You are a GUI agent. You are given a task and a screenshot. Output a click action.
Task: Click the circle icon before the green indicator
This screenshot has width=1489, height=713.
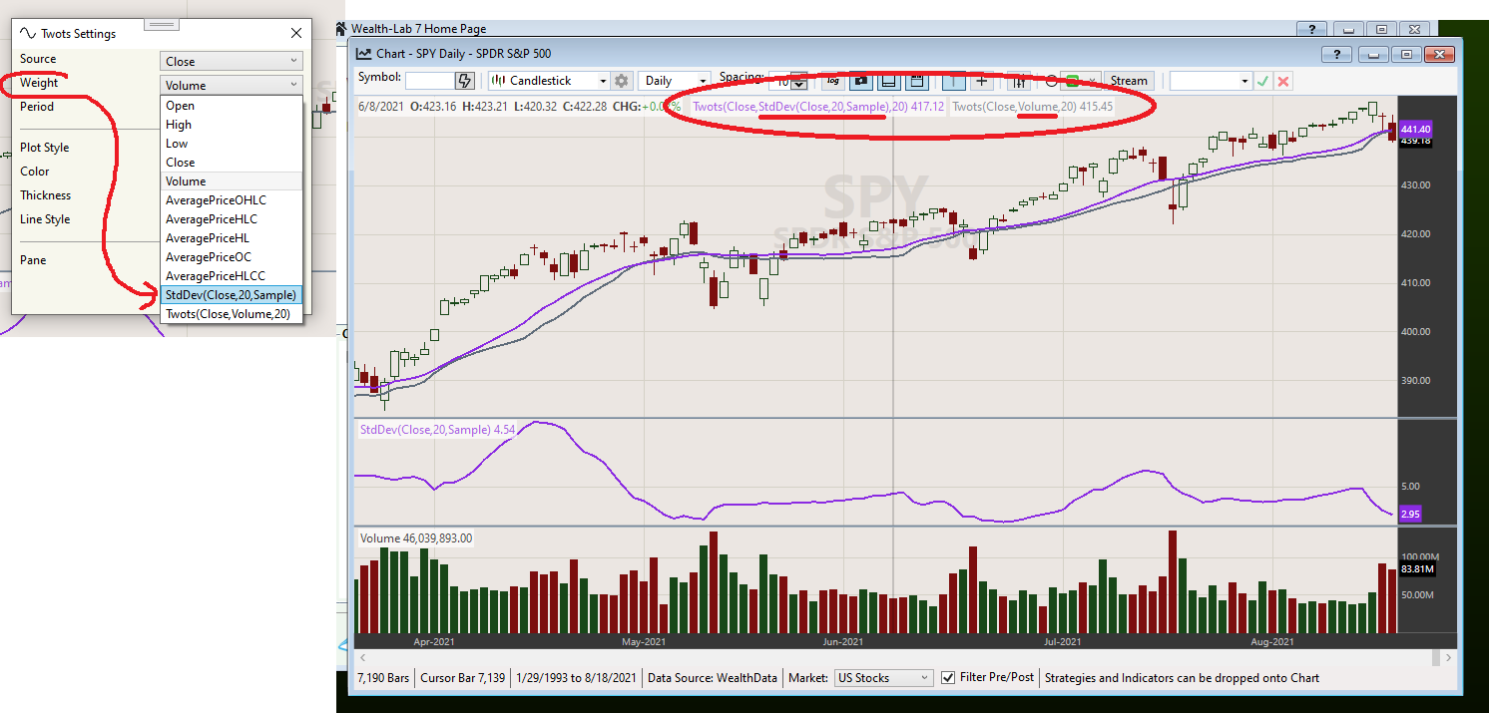coord(1051,81)
